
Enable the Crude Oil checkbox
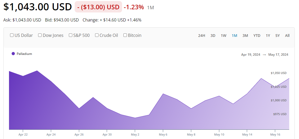[x=97, y=35]
